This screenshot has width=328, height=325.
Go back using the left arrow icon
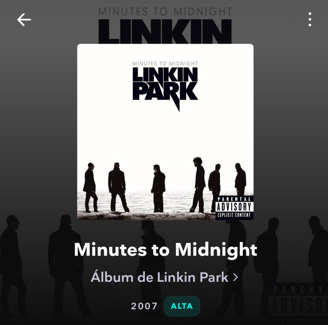[24, 20]
